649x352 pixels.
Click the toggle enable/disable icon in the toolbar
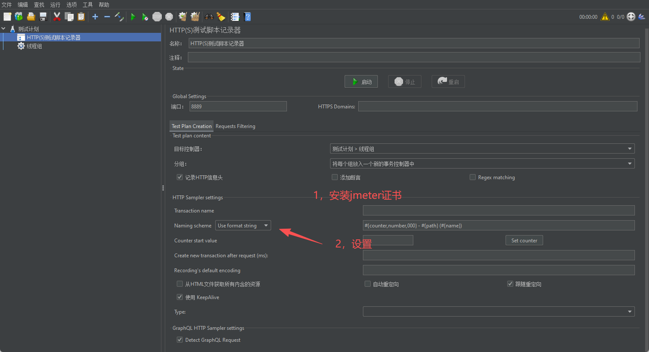pyautogui.click(x=119, y=17)
